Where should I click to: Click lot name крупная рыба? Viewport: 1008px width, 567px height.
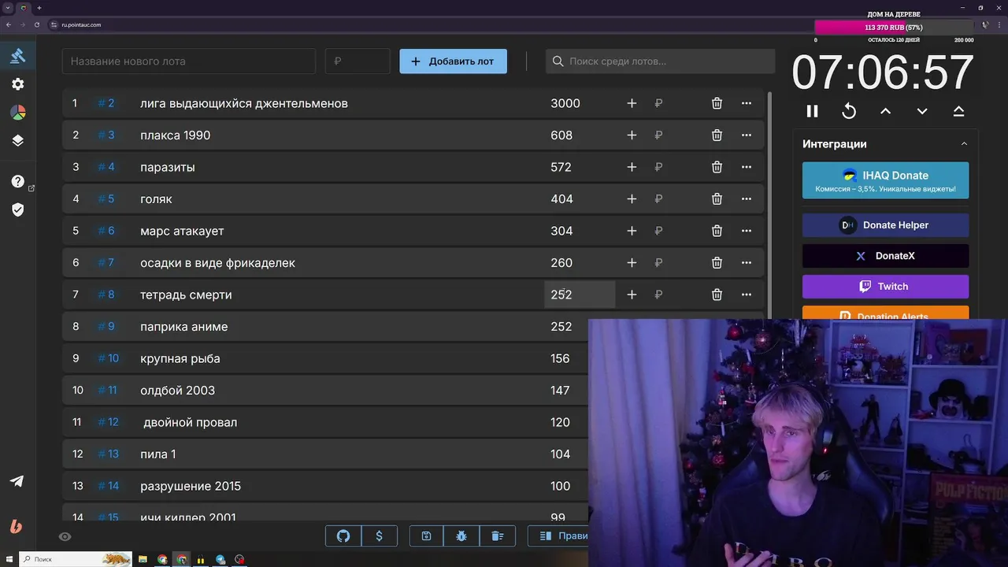(x=180, y=358)
